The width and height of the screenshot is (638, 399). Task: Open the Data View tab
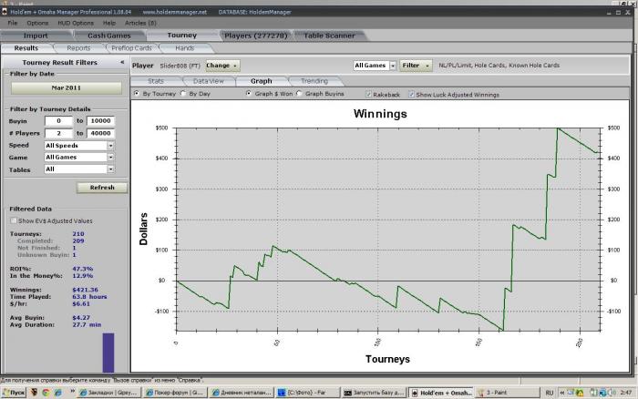[x=209, y=81]
